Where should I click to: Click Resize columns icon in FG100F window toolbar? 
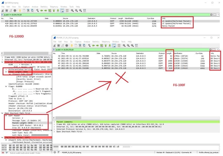[136, 45]
